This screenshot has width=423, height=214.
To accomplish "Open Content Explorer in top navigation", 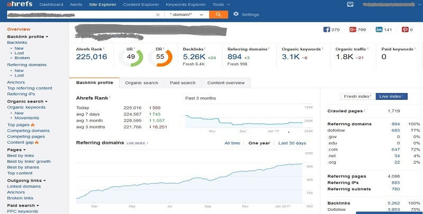I will (x=141, y=5).
